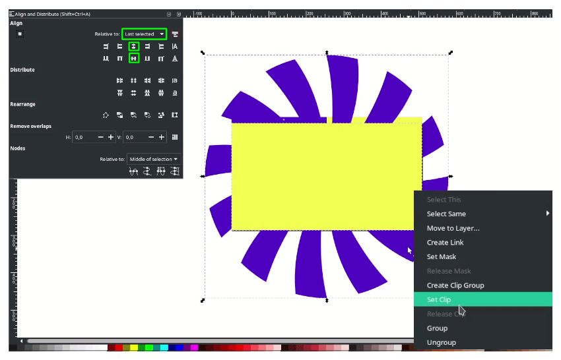Click the V overlap value field
561x360 pixels.
pyautogui.click(x=135, y=137)
